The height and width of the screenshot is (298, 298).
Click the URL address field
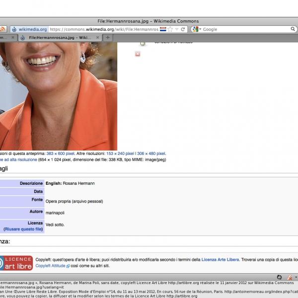coord(104,29)
